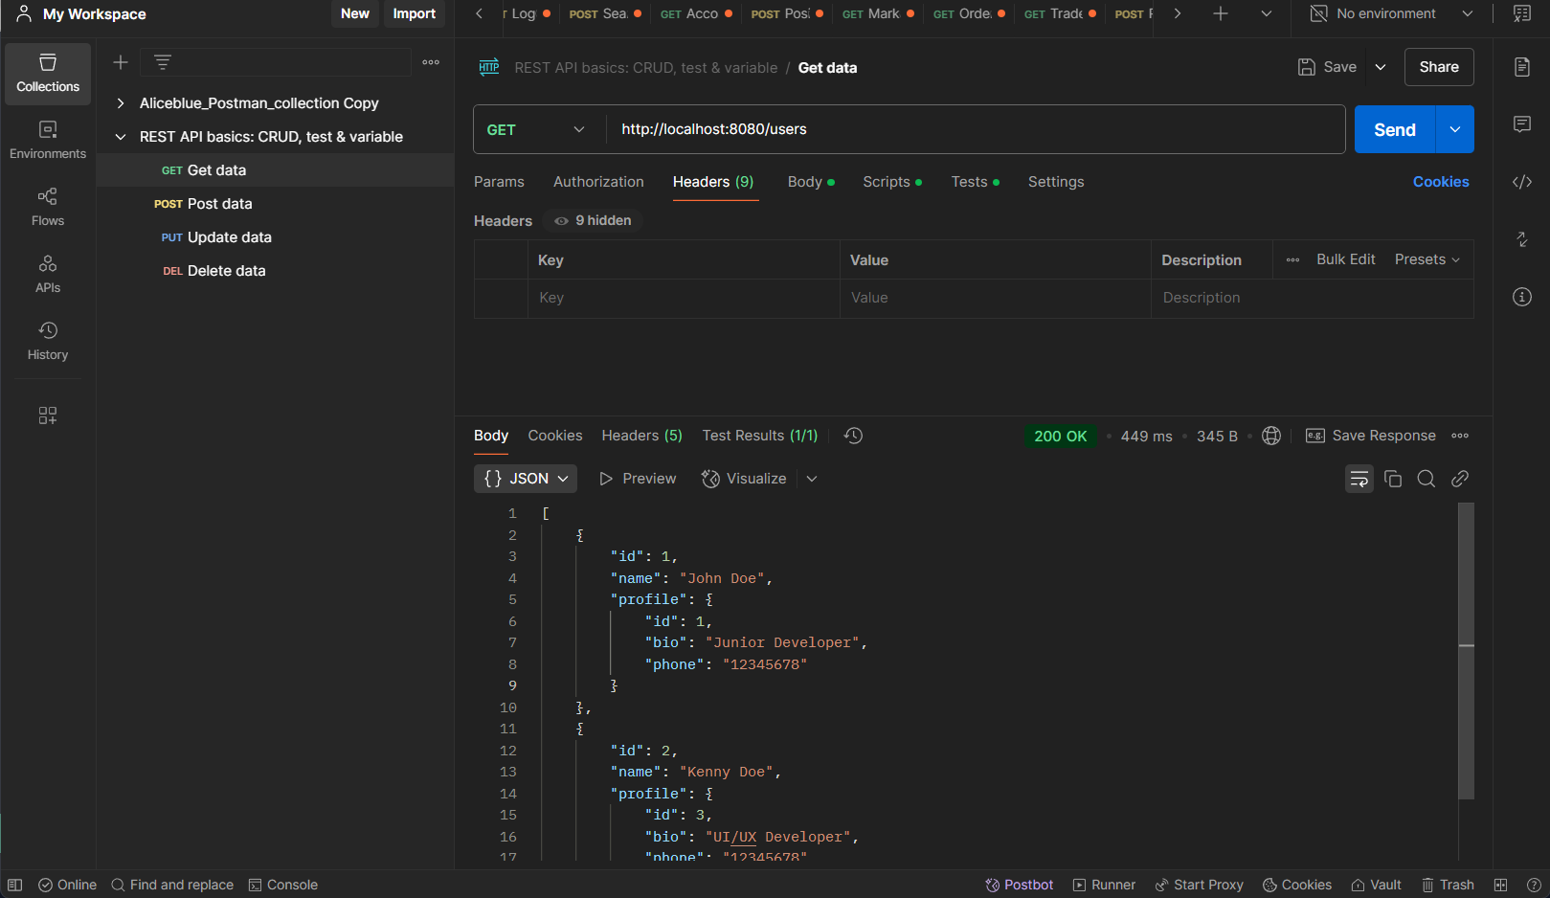Image resolution: width=1550 pixels, height=898 pixels.
Task: Open Postbot in the status bar
Action: [1020, 885]
